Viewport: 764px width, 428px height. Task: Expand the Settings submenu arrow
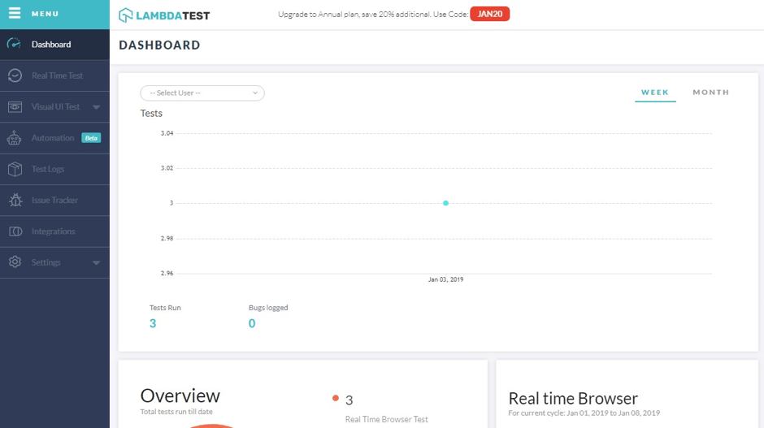point(96,262)
